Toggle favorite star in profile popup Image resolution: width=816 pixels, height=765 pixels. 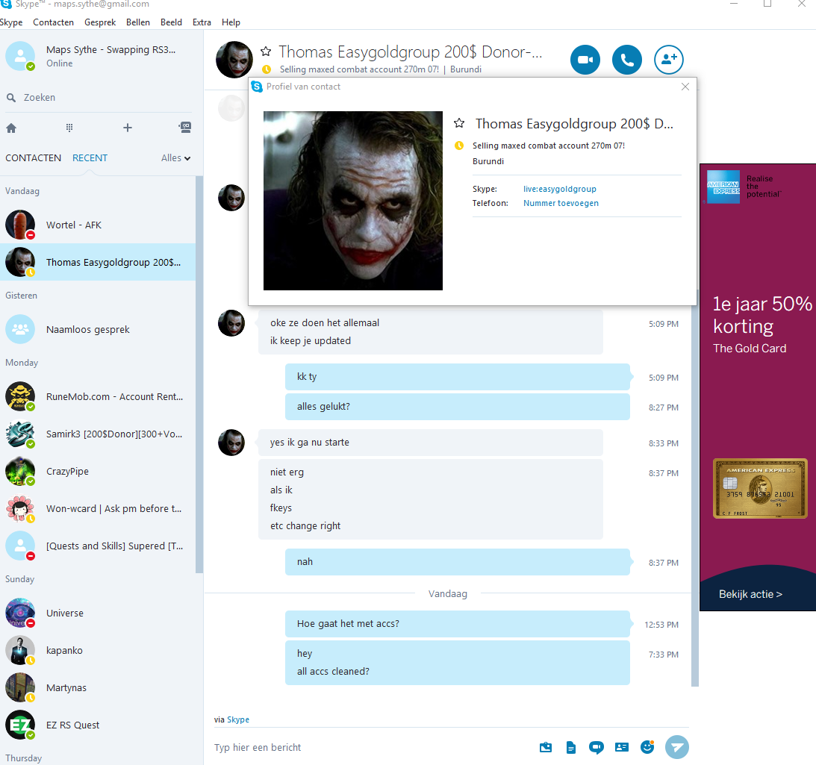pos(459,123)
